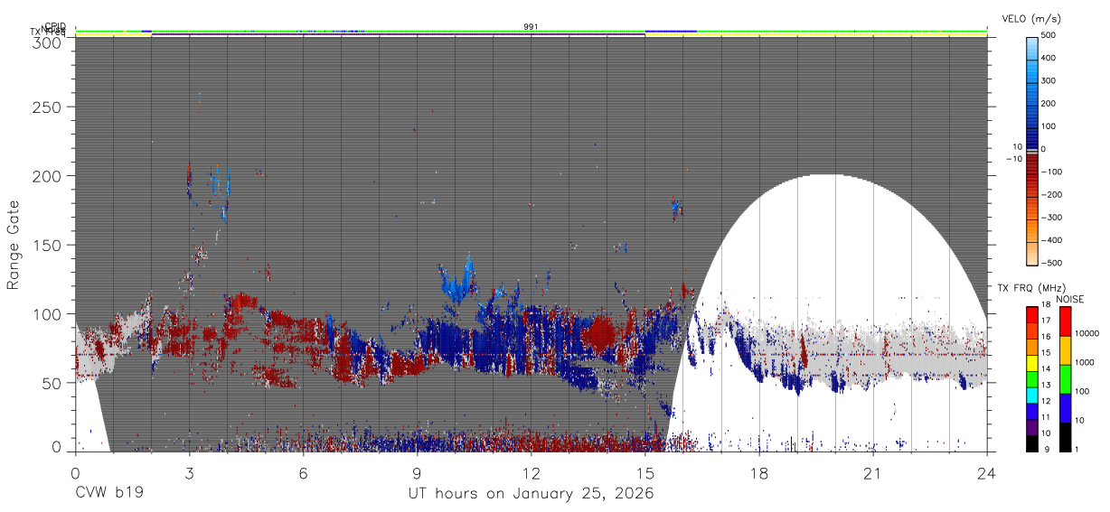Viewport: 1110px width, 512px height.
Task: Click the 991 CPID value at top
Action: [x=531, y=27]
